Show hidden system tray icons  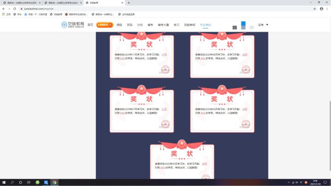tap(289, 182)
